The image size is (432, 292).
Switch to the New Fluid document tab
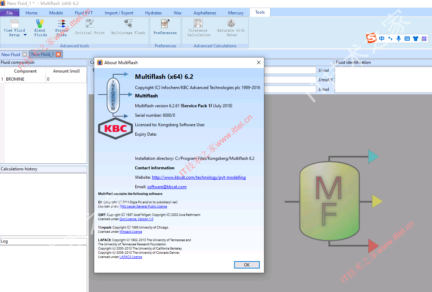[11, 54]
